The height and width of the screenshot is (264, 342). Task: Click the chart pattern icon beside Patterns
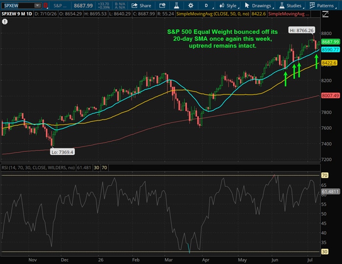(x=312, y=5)
